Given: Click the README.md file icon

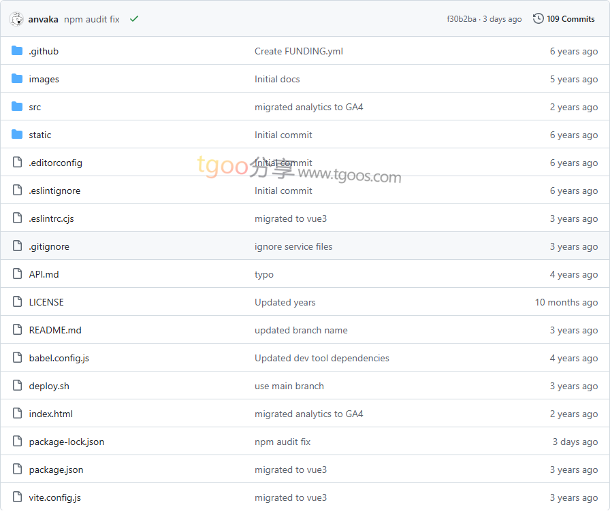Looking at the screenshot, I should 17,330.
